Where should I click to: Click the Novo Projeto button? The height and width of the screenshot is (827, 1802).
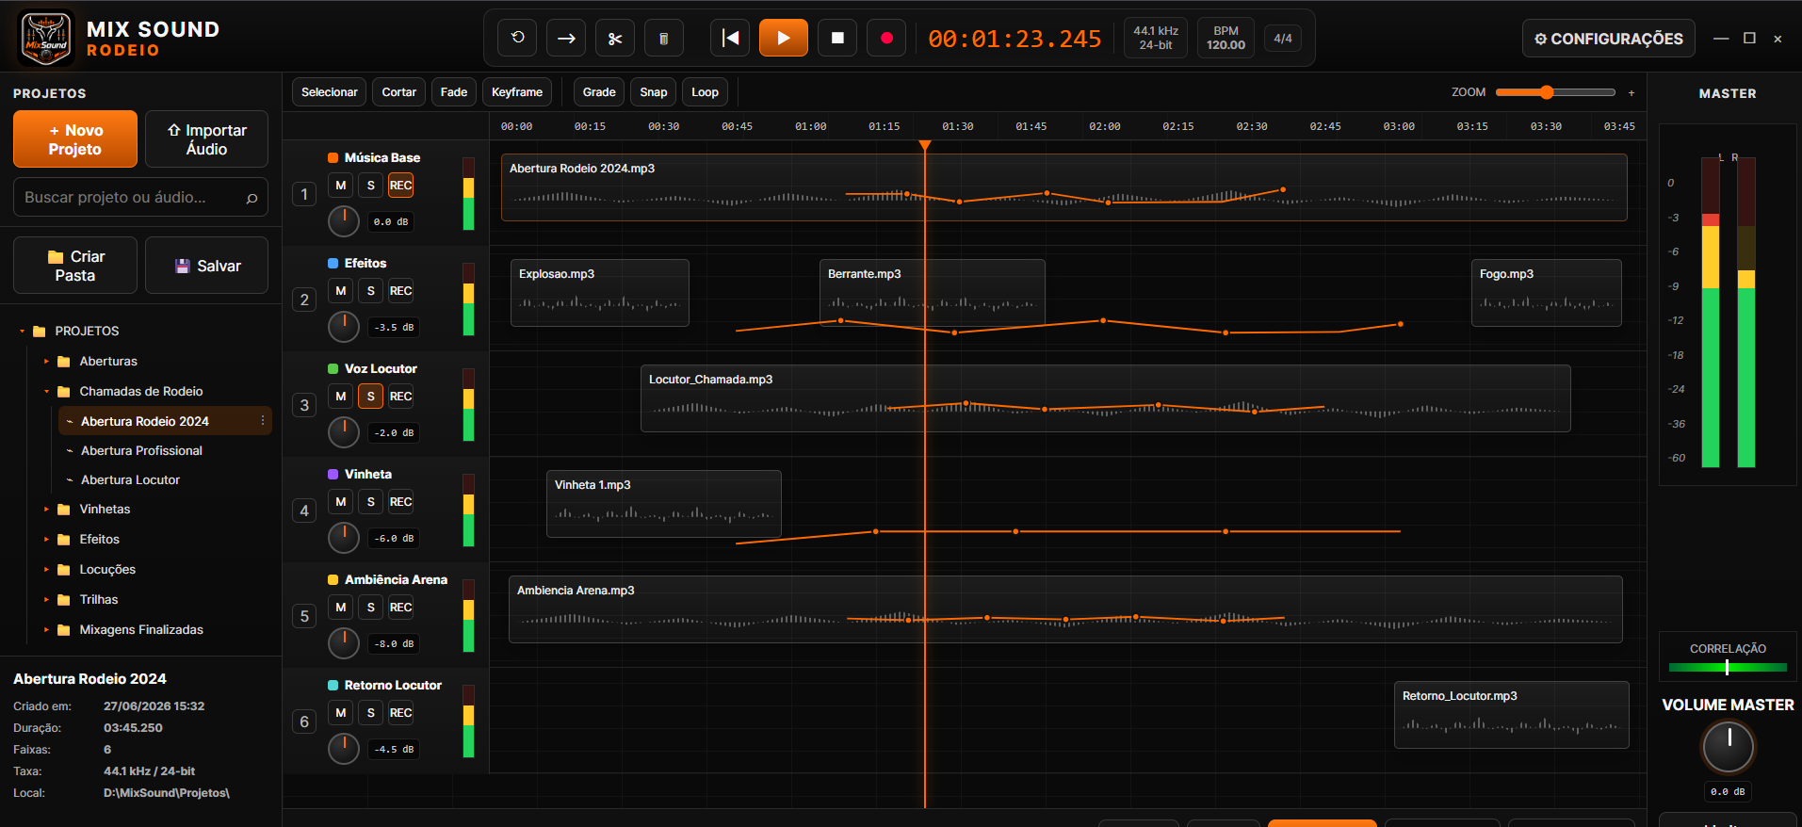(x=75, y=139)
